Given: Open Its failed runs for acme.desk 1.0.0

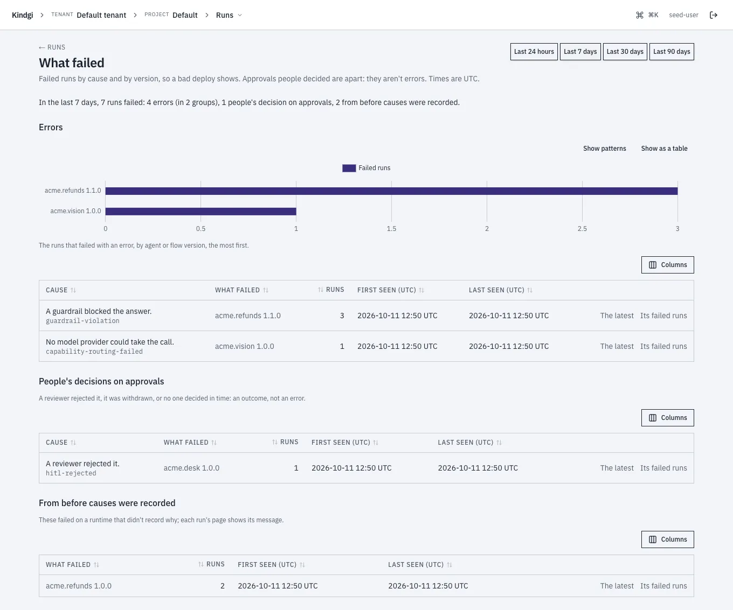Looking at the screenshot, I should (663, 468).
